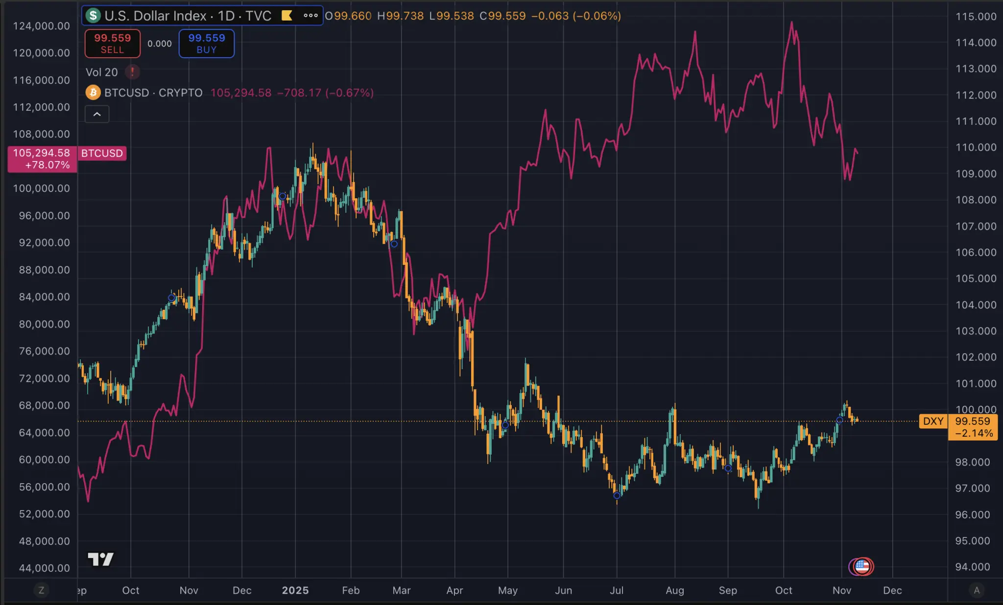The image size is (1003, 605).
Task: Toggle auto scale with the A button
Action: [x=977, y=590]
